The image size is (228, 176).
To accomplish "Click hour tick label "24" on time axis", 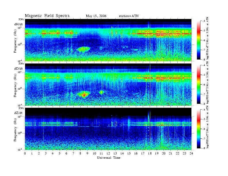I will tap(191, 154).
